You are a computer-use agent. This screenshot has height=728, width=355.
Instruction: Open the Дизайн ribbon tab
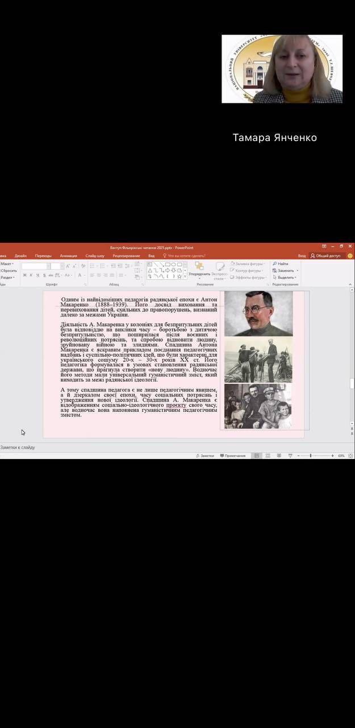point(20,256)
